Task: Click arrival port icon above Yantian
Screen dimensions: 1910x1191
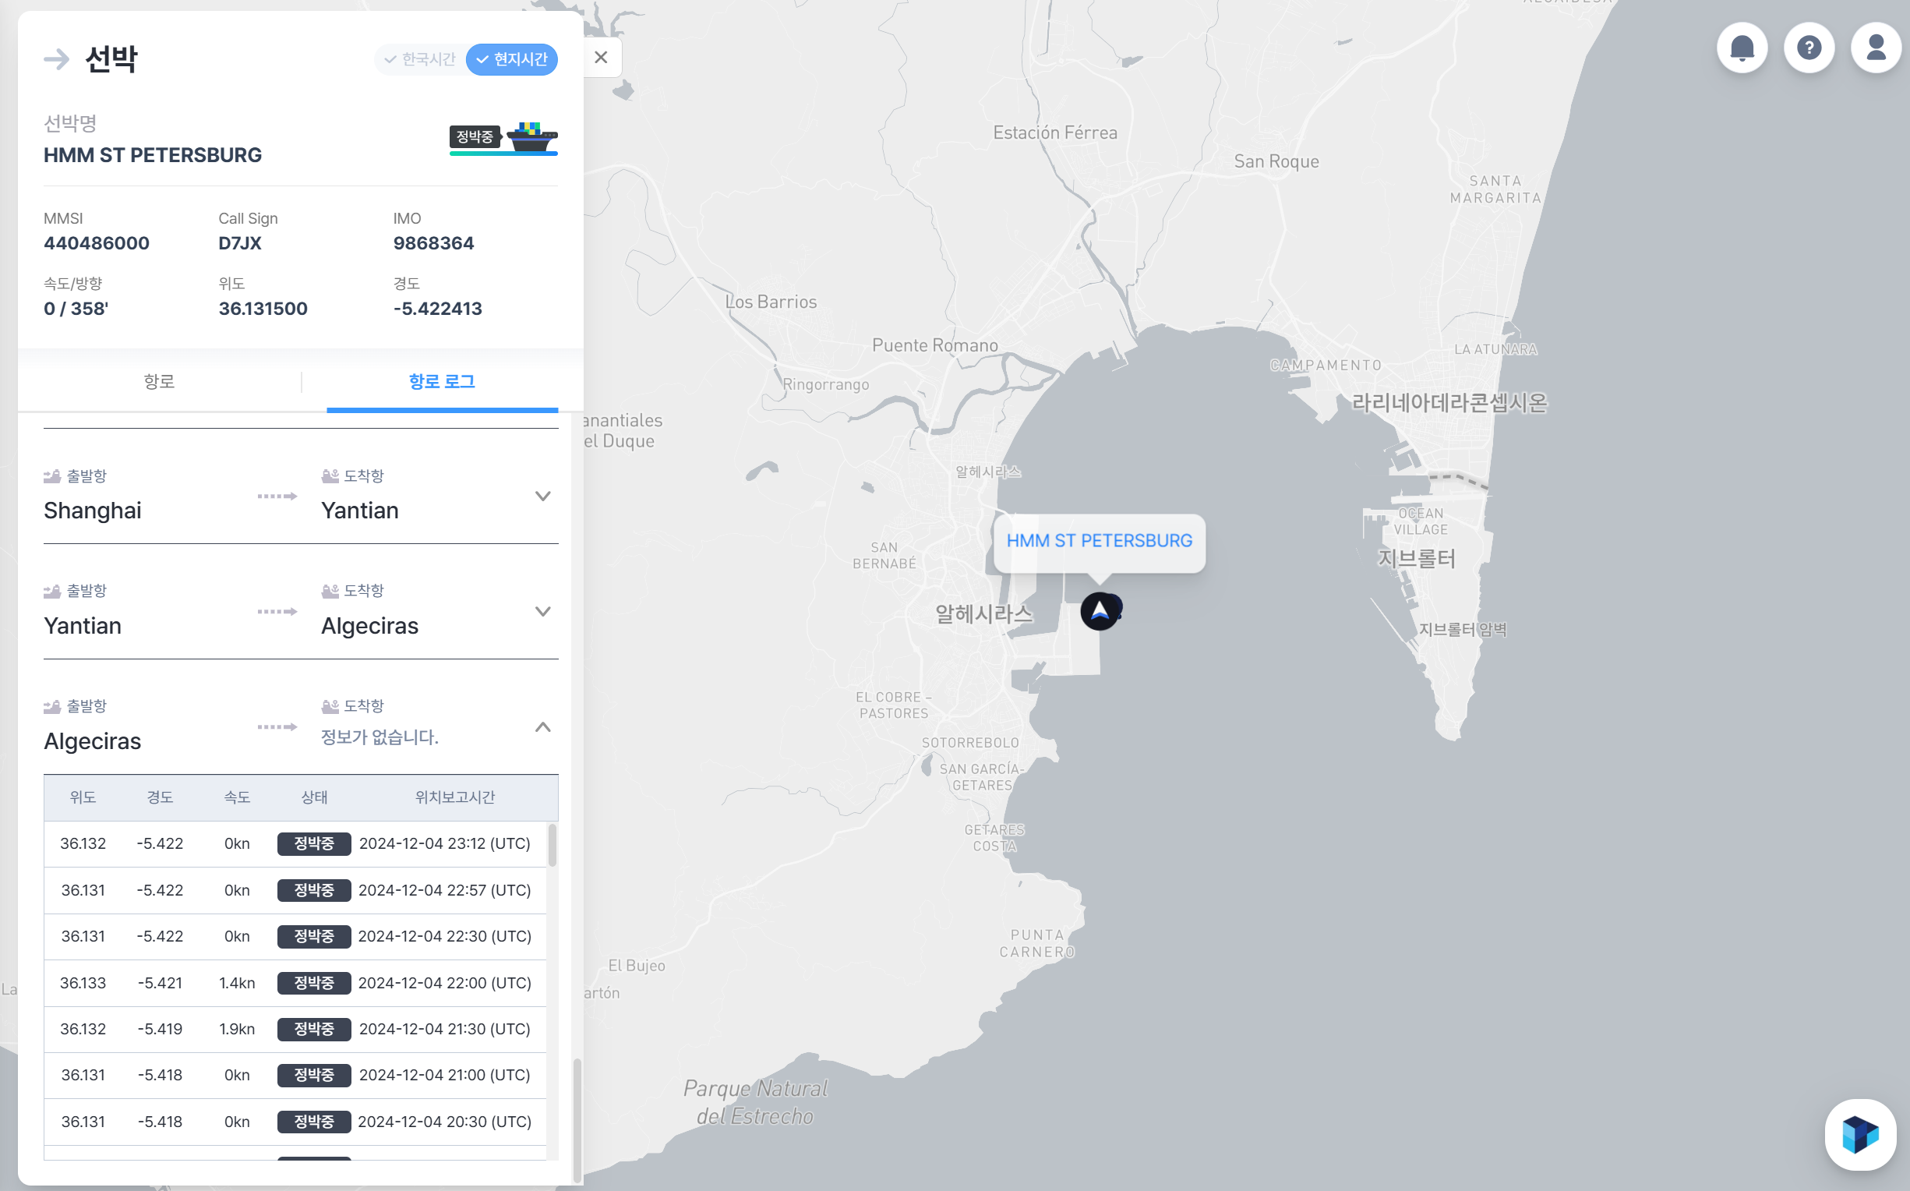Action: [330, 475]
